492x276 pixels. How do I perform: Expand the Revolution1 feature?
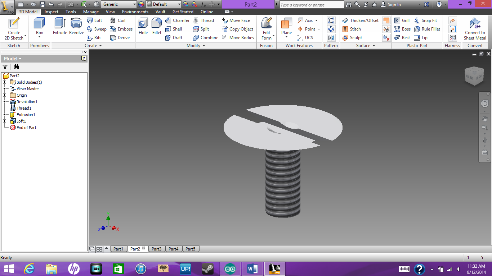click(x=5, y=102)
